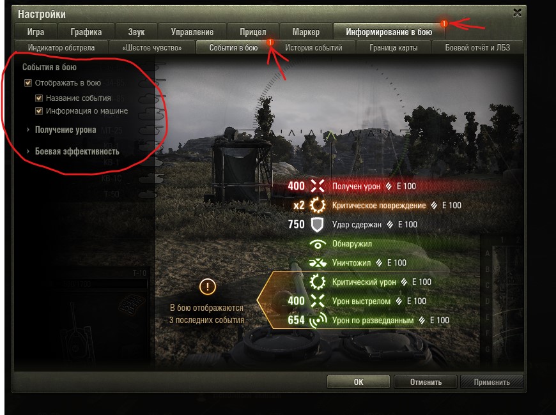Click the crossed-shells icon beside Получен урон

click(x=318, y=186)
